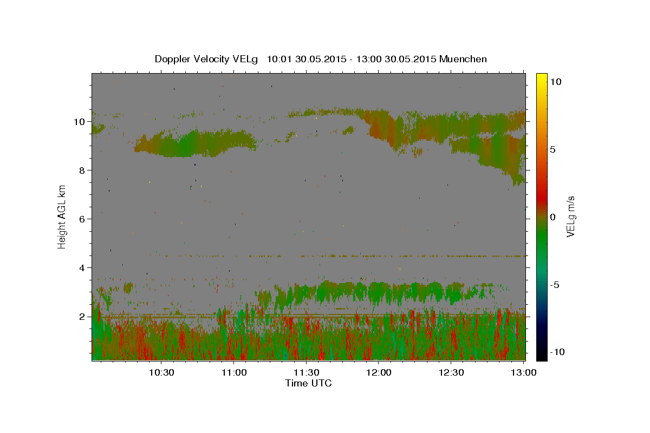
Task: Click the height axis label '6'
Action: click(x=81, y=219)
